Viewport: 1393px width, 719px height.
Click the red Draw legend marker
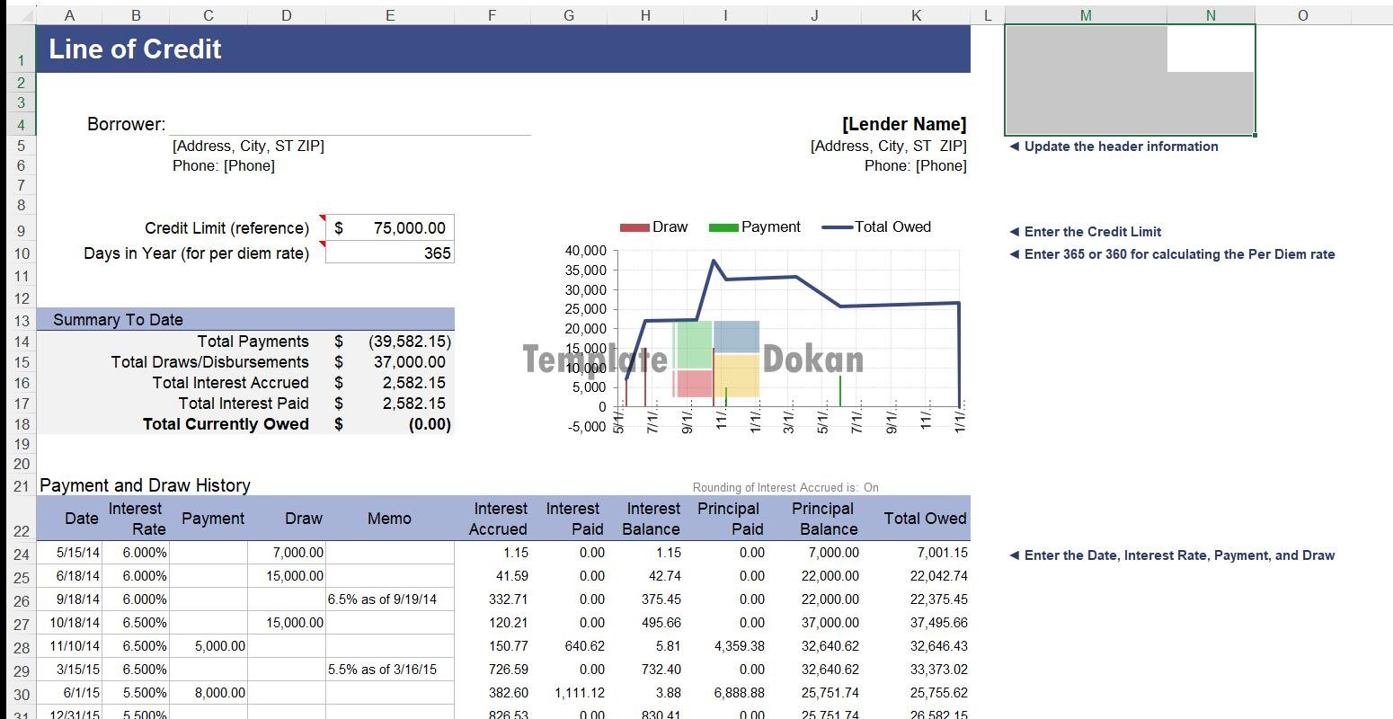click(634, 227)
